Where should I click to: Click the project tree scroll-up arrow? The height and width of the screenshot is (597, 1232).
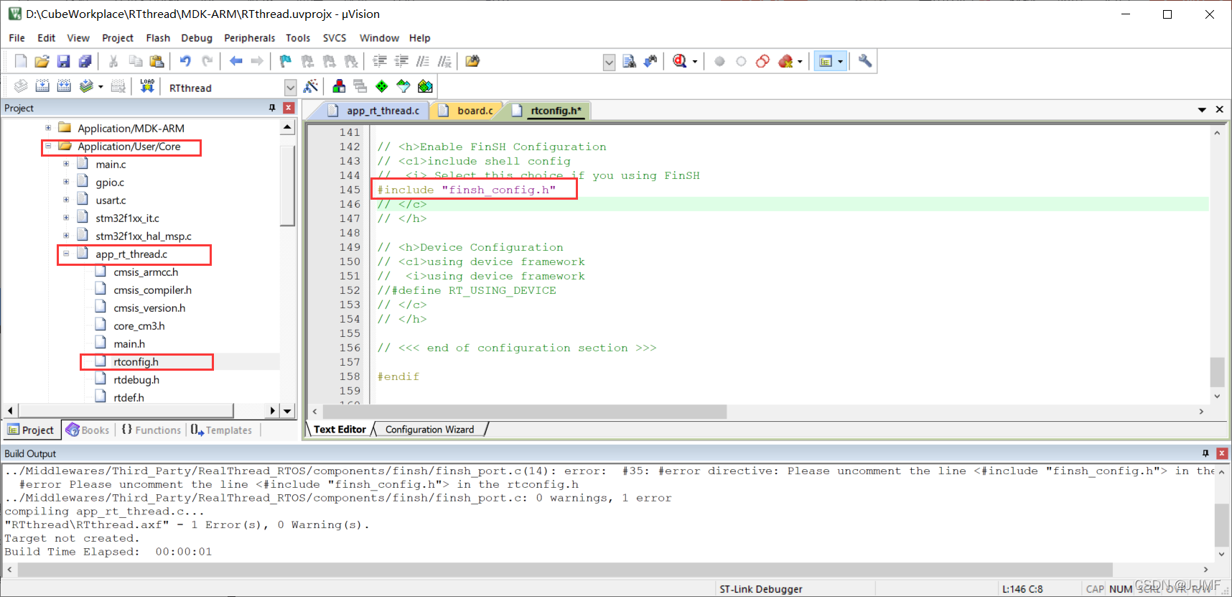[287, 127]
